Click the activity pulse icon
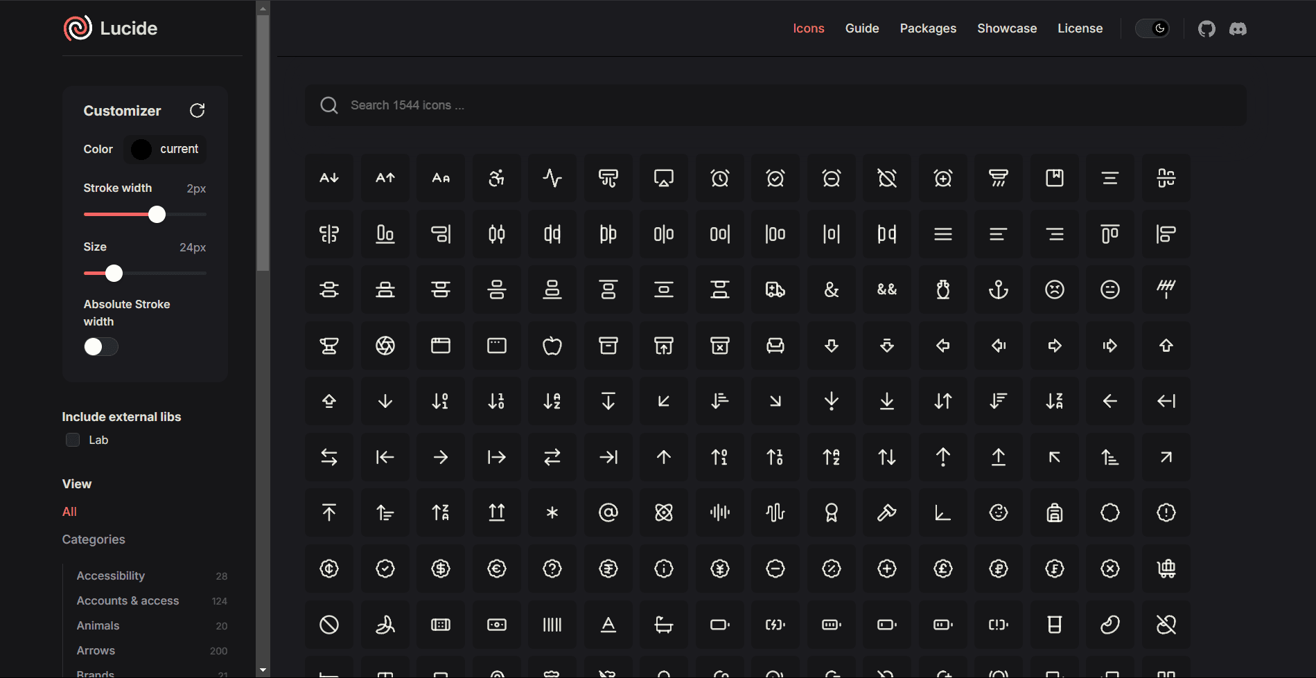1316x678 pixels. coord(552,178)
